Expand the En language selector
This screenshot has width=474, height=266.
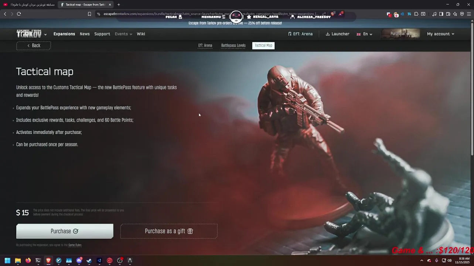[364, 34]
